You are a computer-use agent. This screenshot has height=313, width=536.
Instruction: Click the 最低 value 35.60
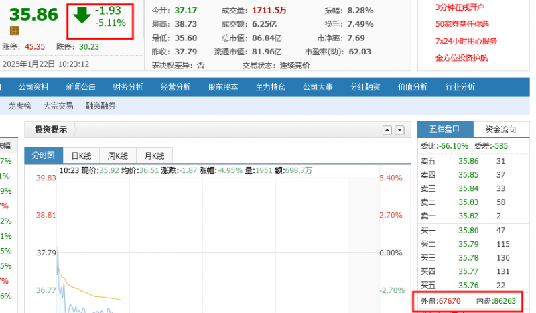pyautogui.click(x=186, y=38)
